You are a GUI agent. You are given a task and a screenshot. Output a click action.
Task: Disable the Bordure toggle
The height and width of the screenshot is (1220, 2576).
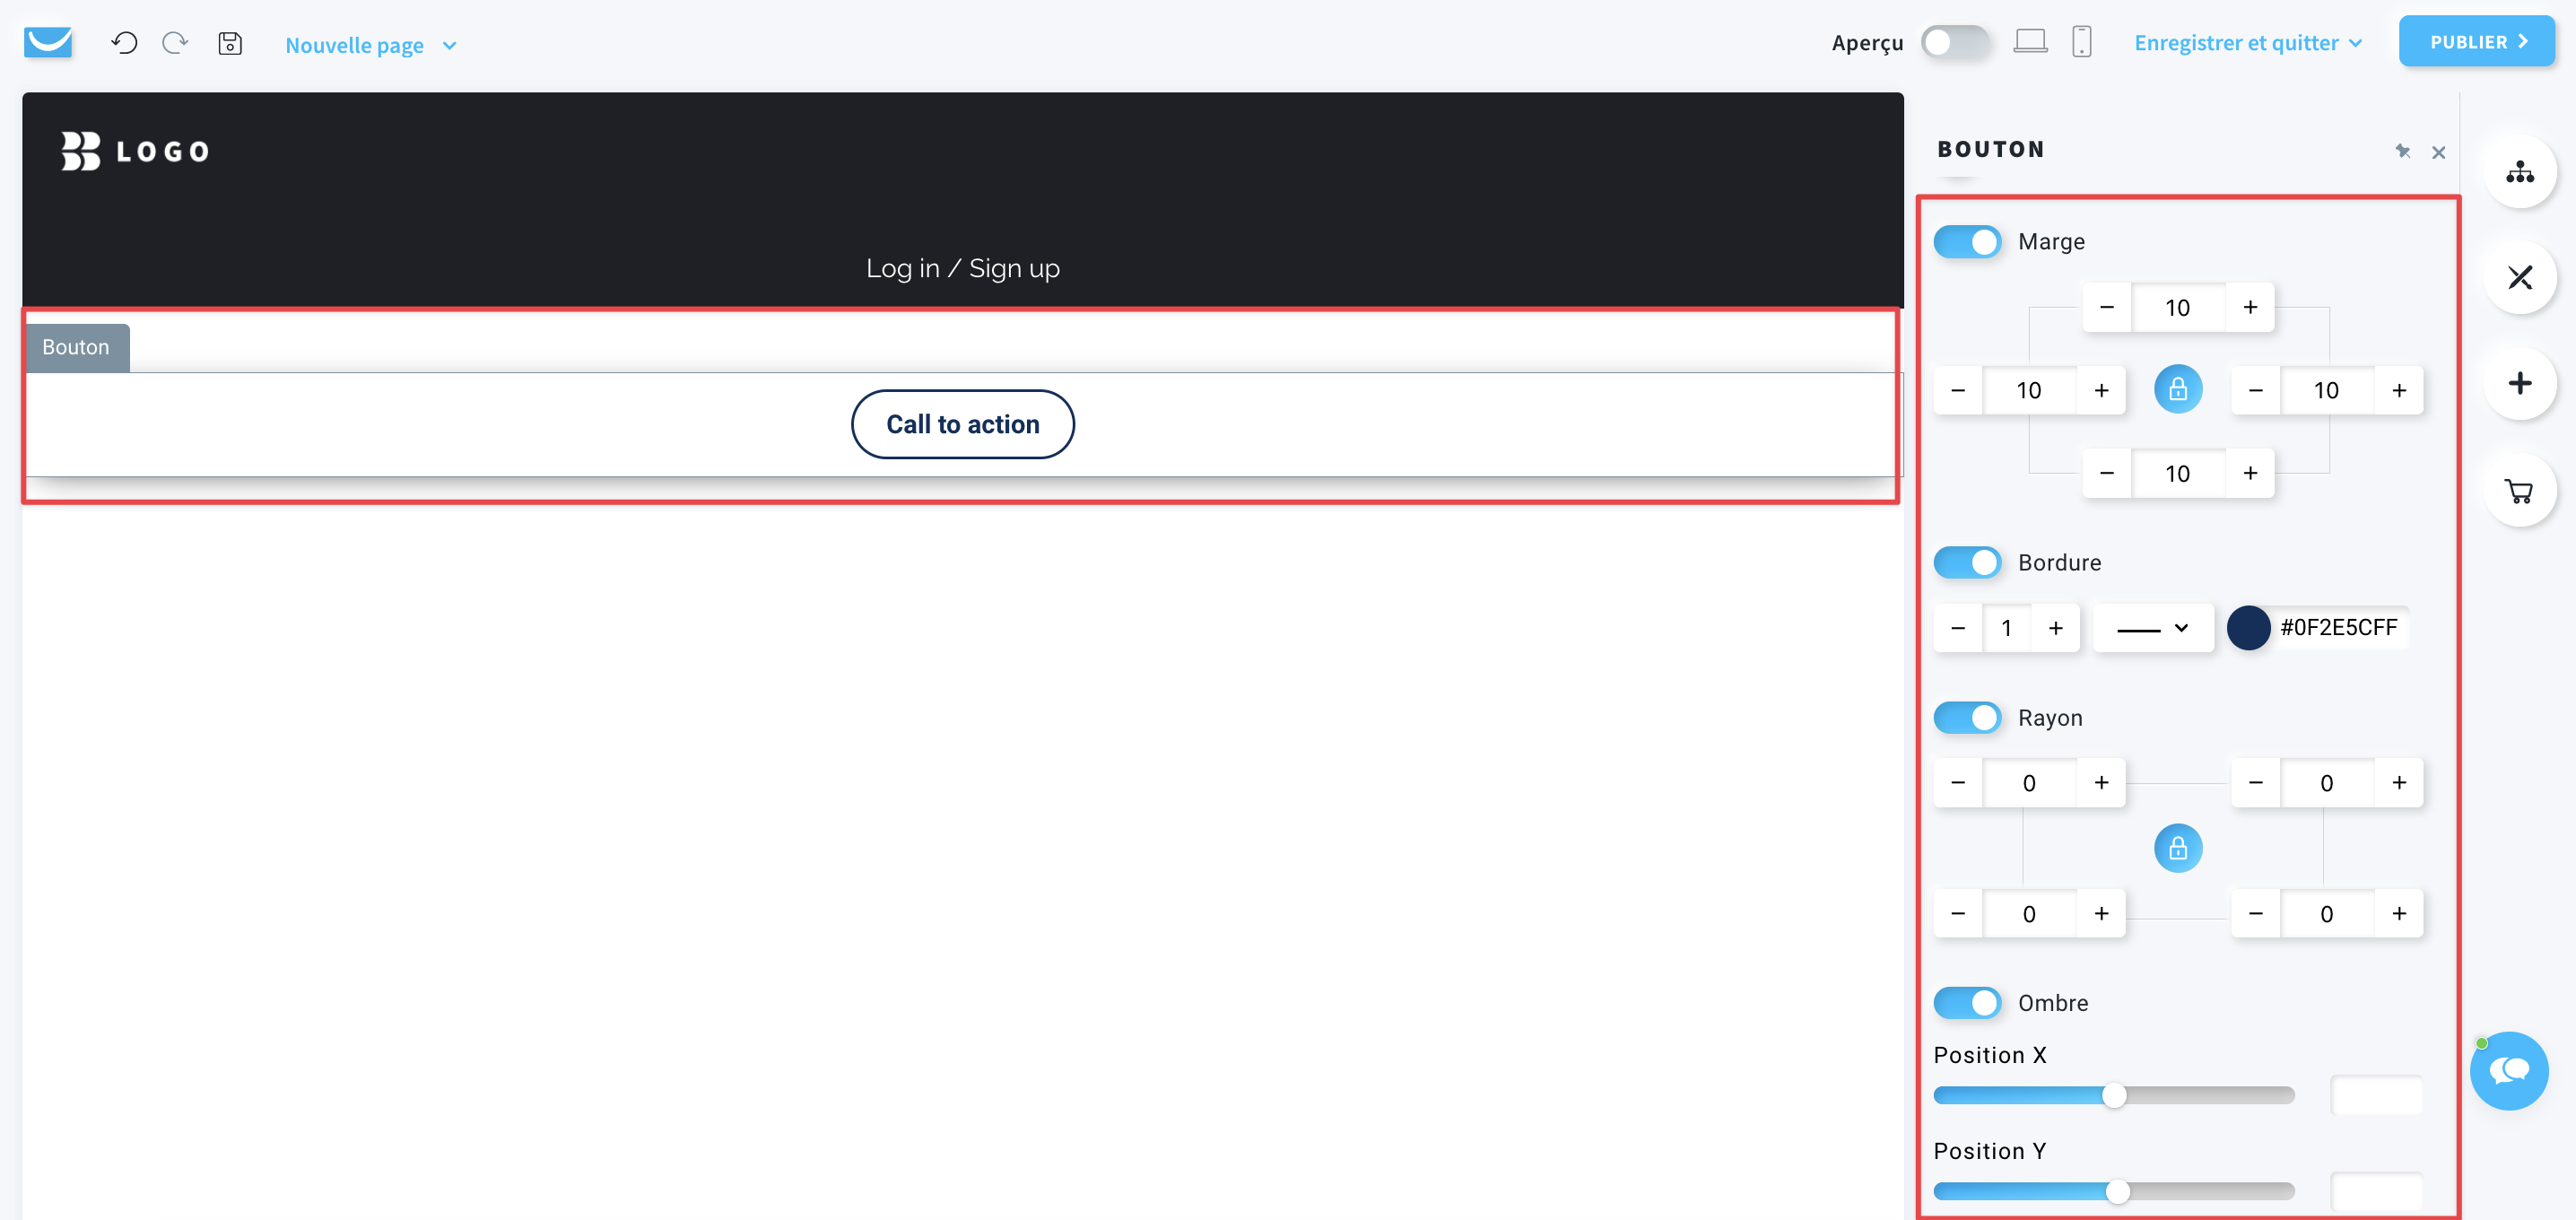tap(1967, 562)
